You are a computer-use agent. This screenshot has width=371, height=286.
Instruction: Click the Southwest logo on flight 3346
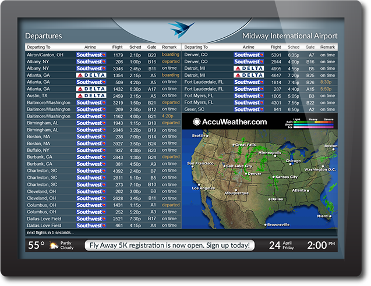coord(91,69)
